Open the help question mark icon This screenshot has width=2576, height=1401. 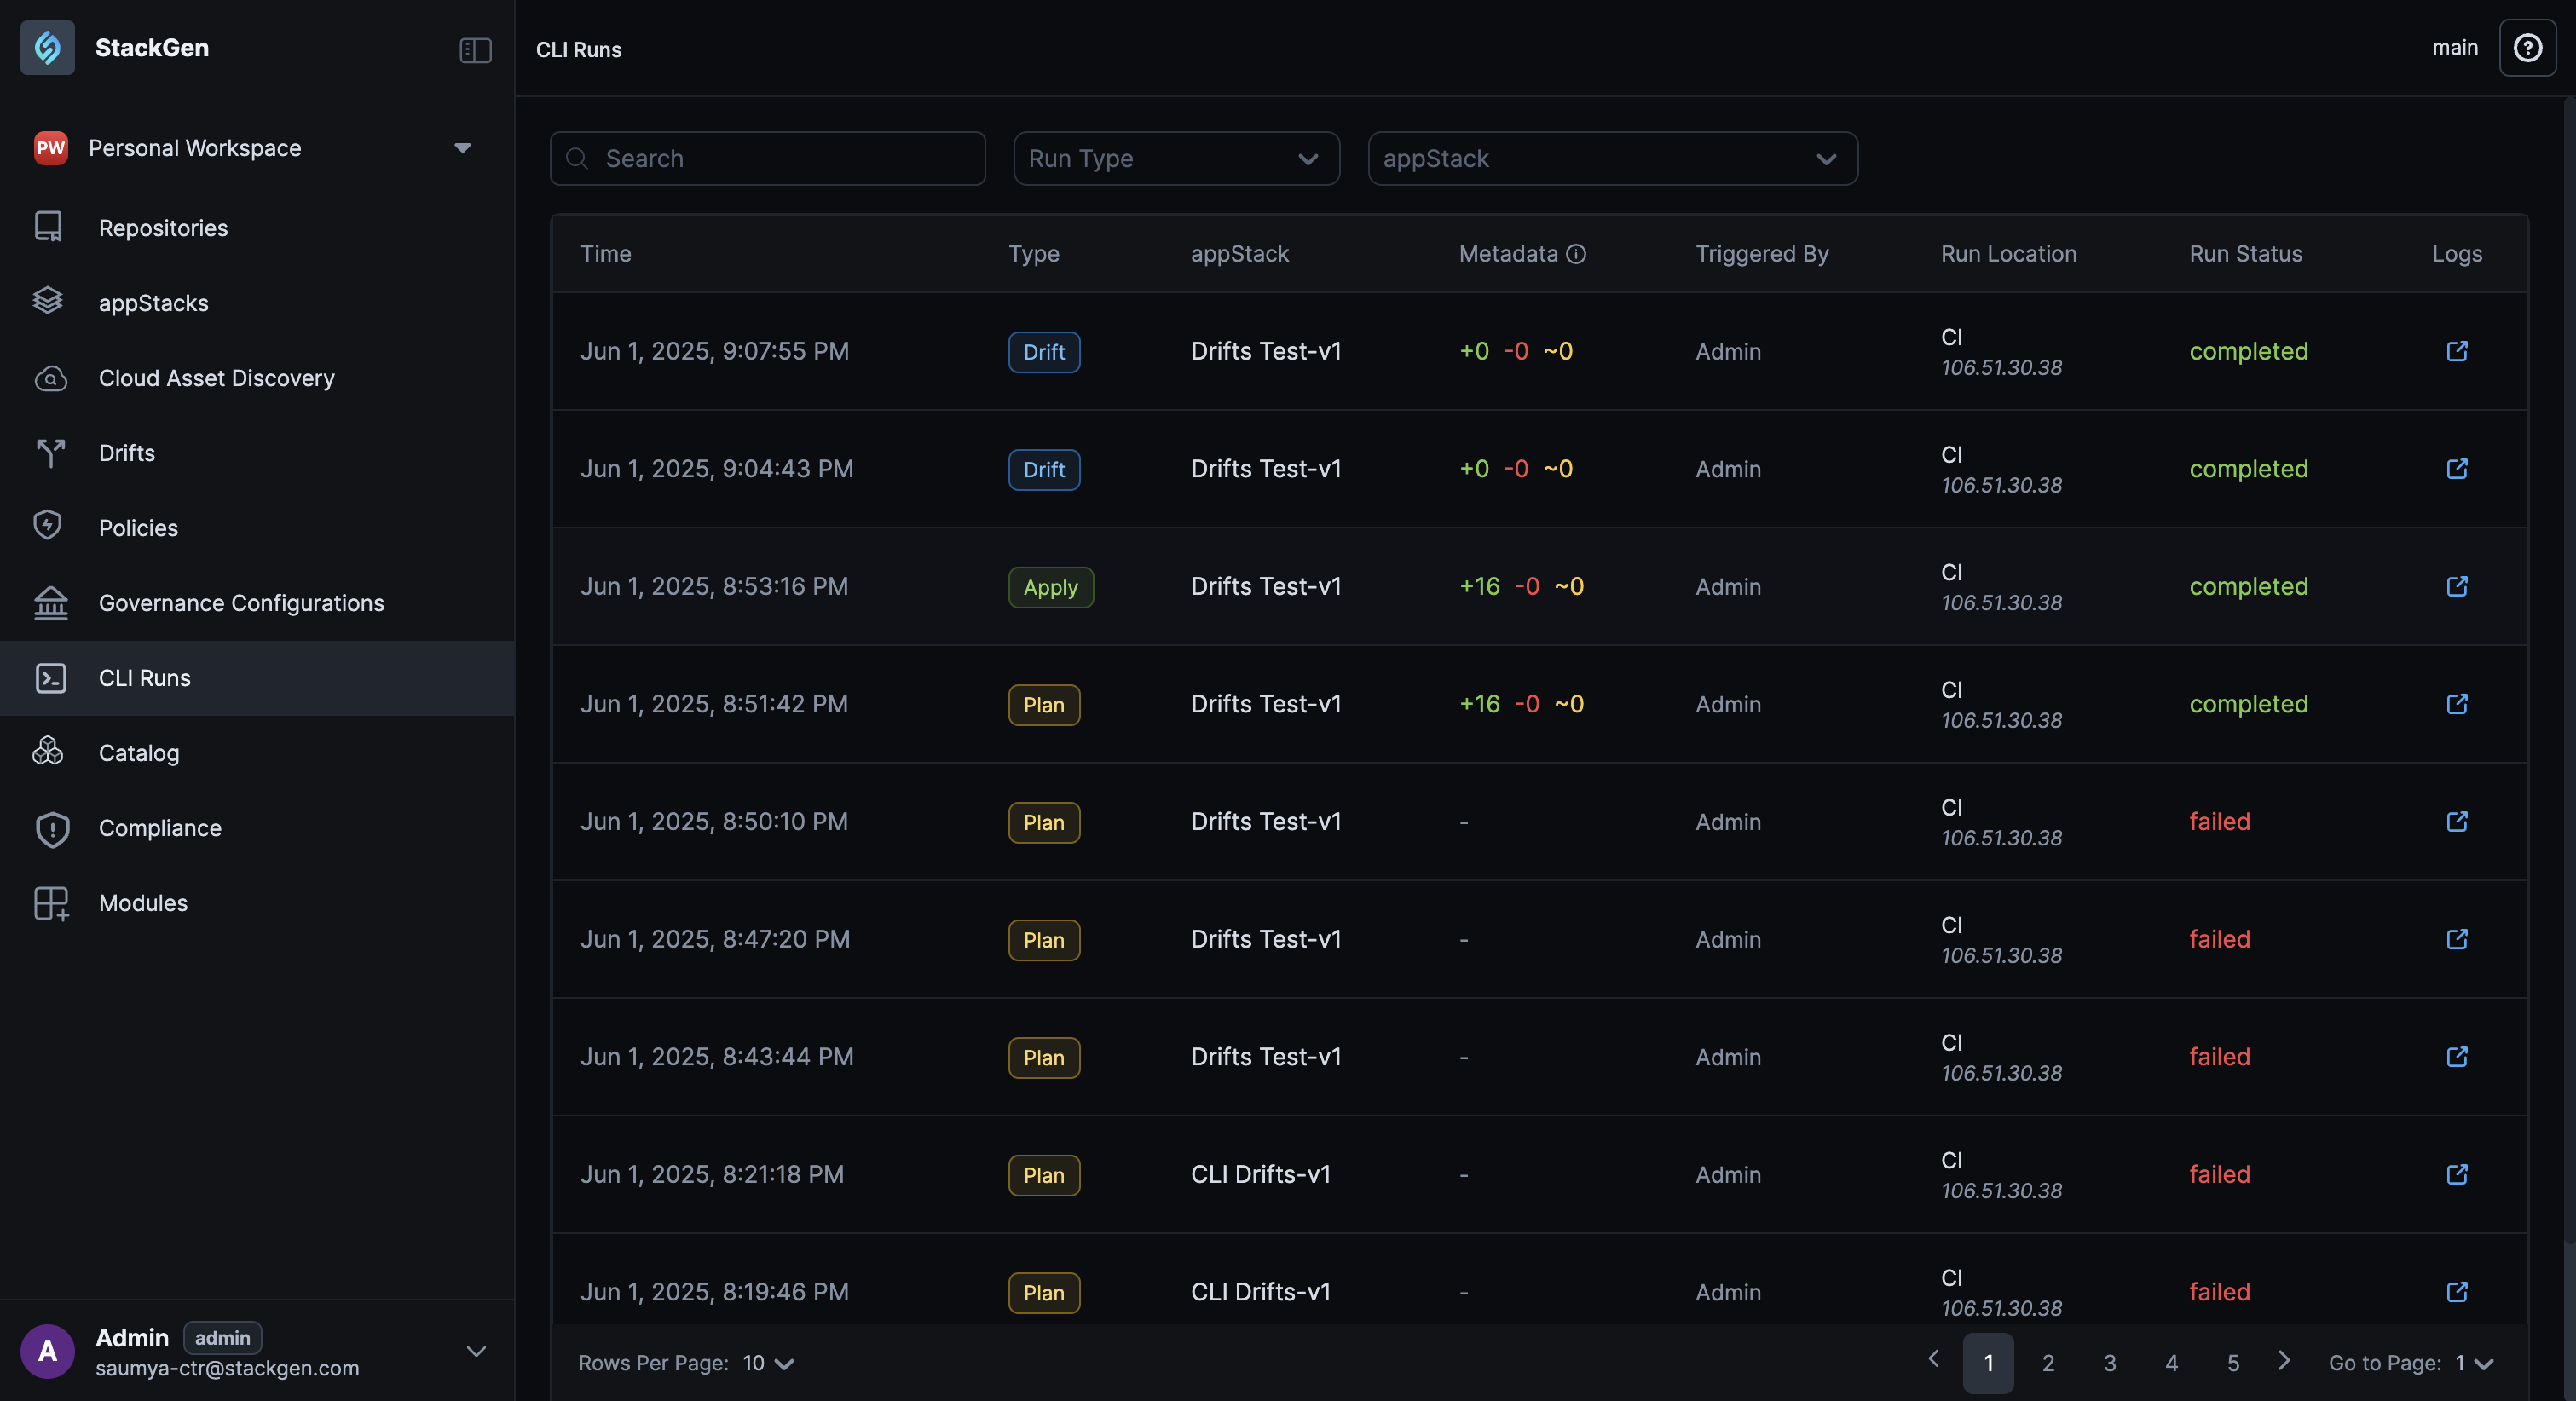[2527, 48]
